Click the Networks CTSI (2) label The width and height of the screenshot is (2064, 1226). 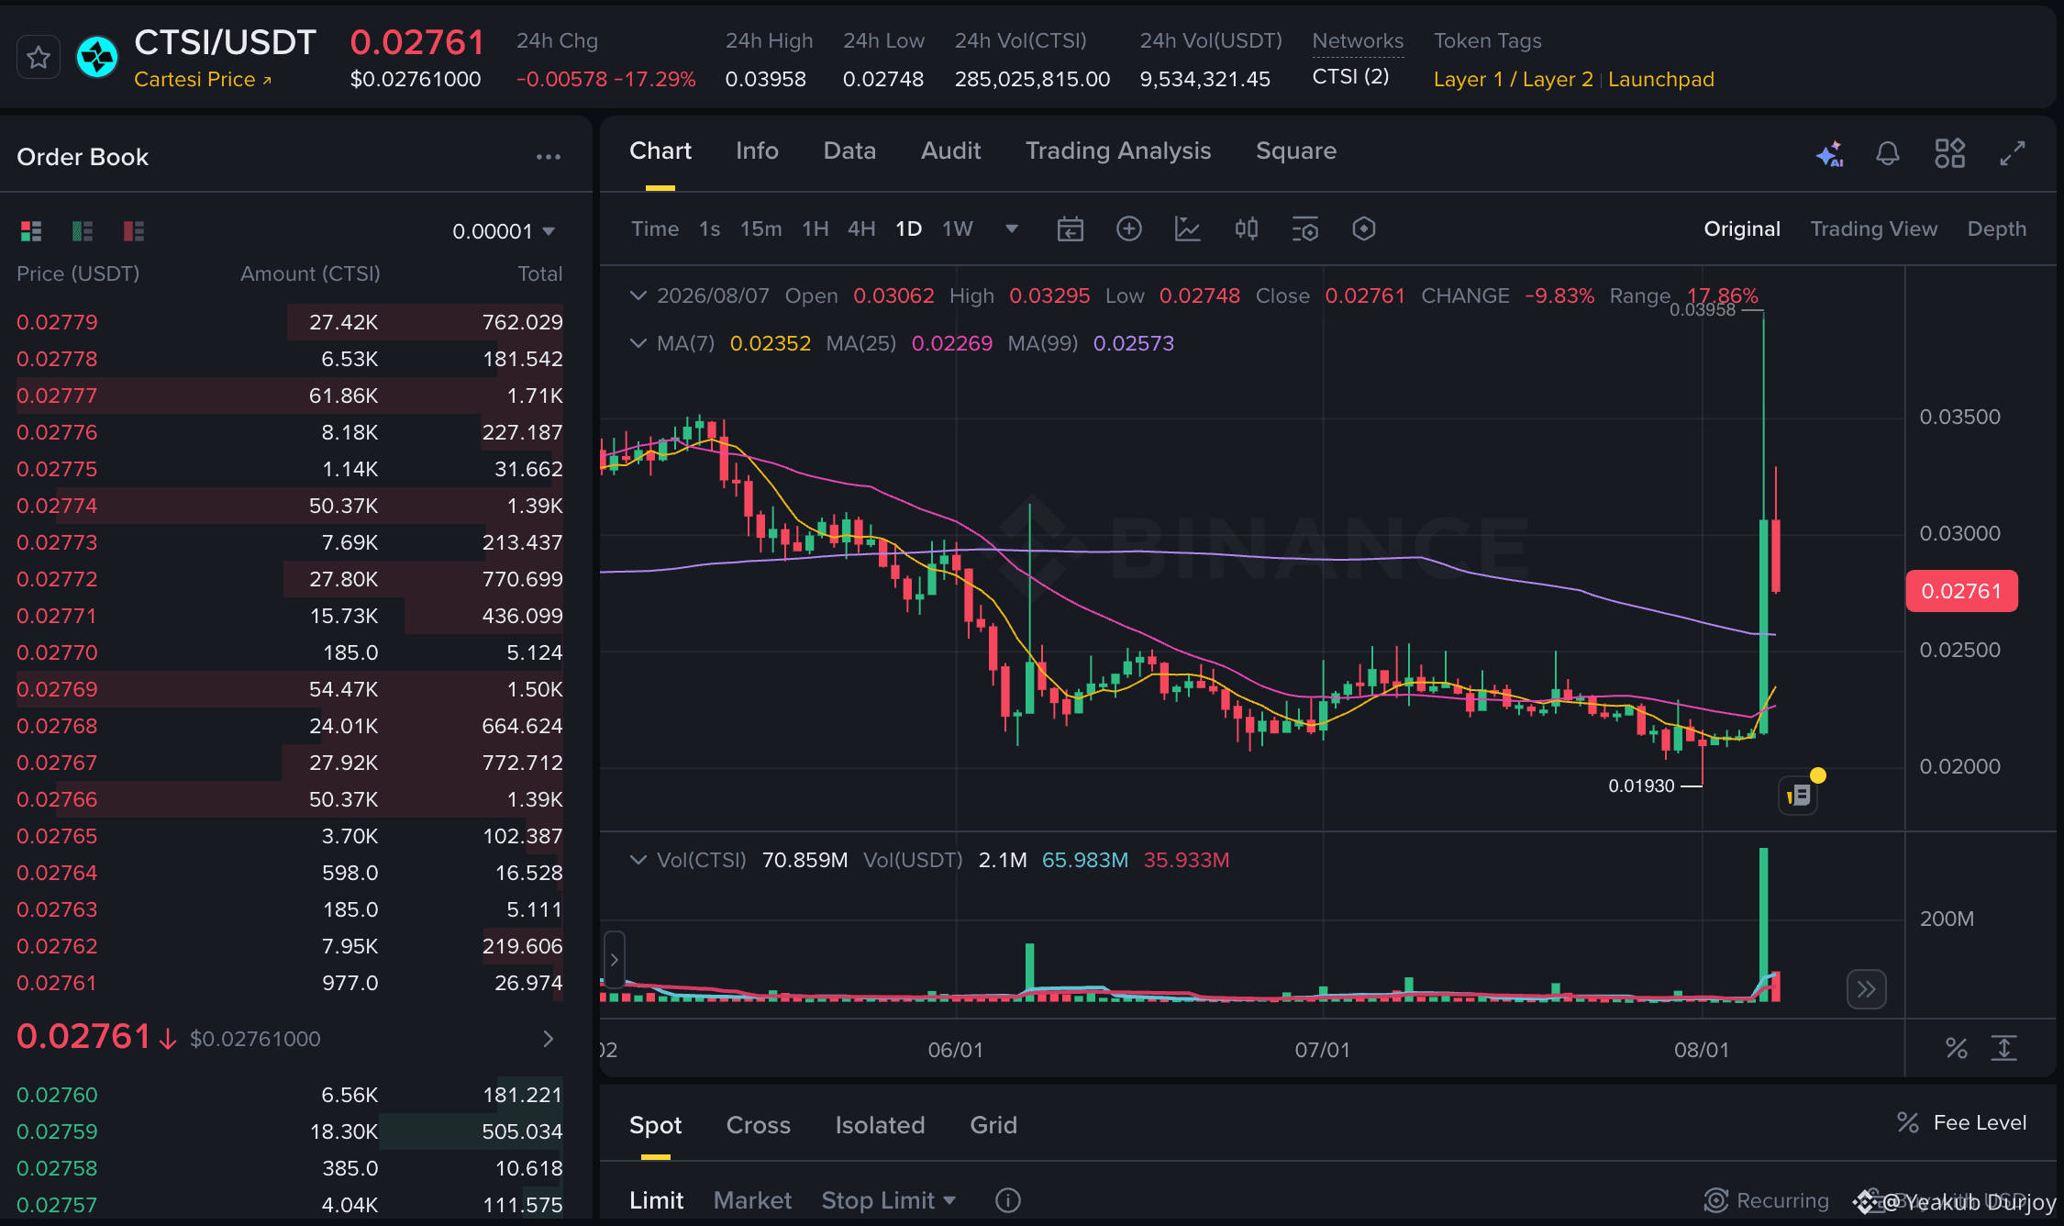(x=1351, y=76)
